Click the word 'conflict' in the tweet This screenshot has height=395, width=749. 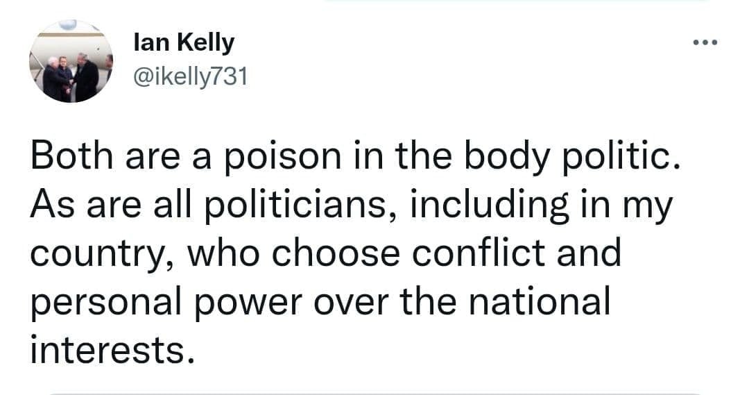[x=478, y=252]
